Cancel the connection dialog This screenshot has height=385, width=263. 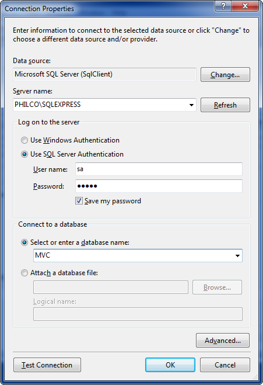tap(225, 365)
